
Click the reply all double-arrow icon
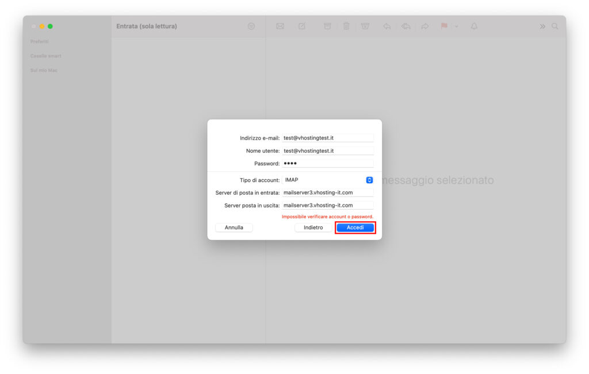click(x=406, y=26)
